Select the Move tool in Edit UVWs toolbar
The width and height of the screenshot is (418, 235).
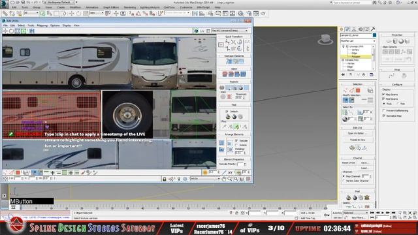point(5,31)
